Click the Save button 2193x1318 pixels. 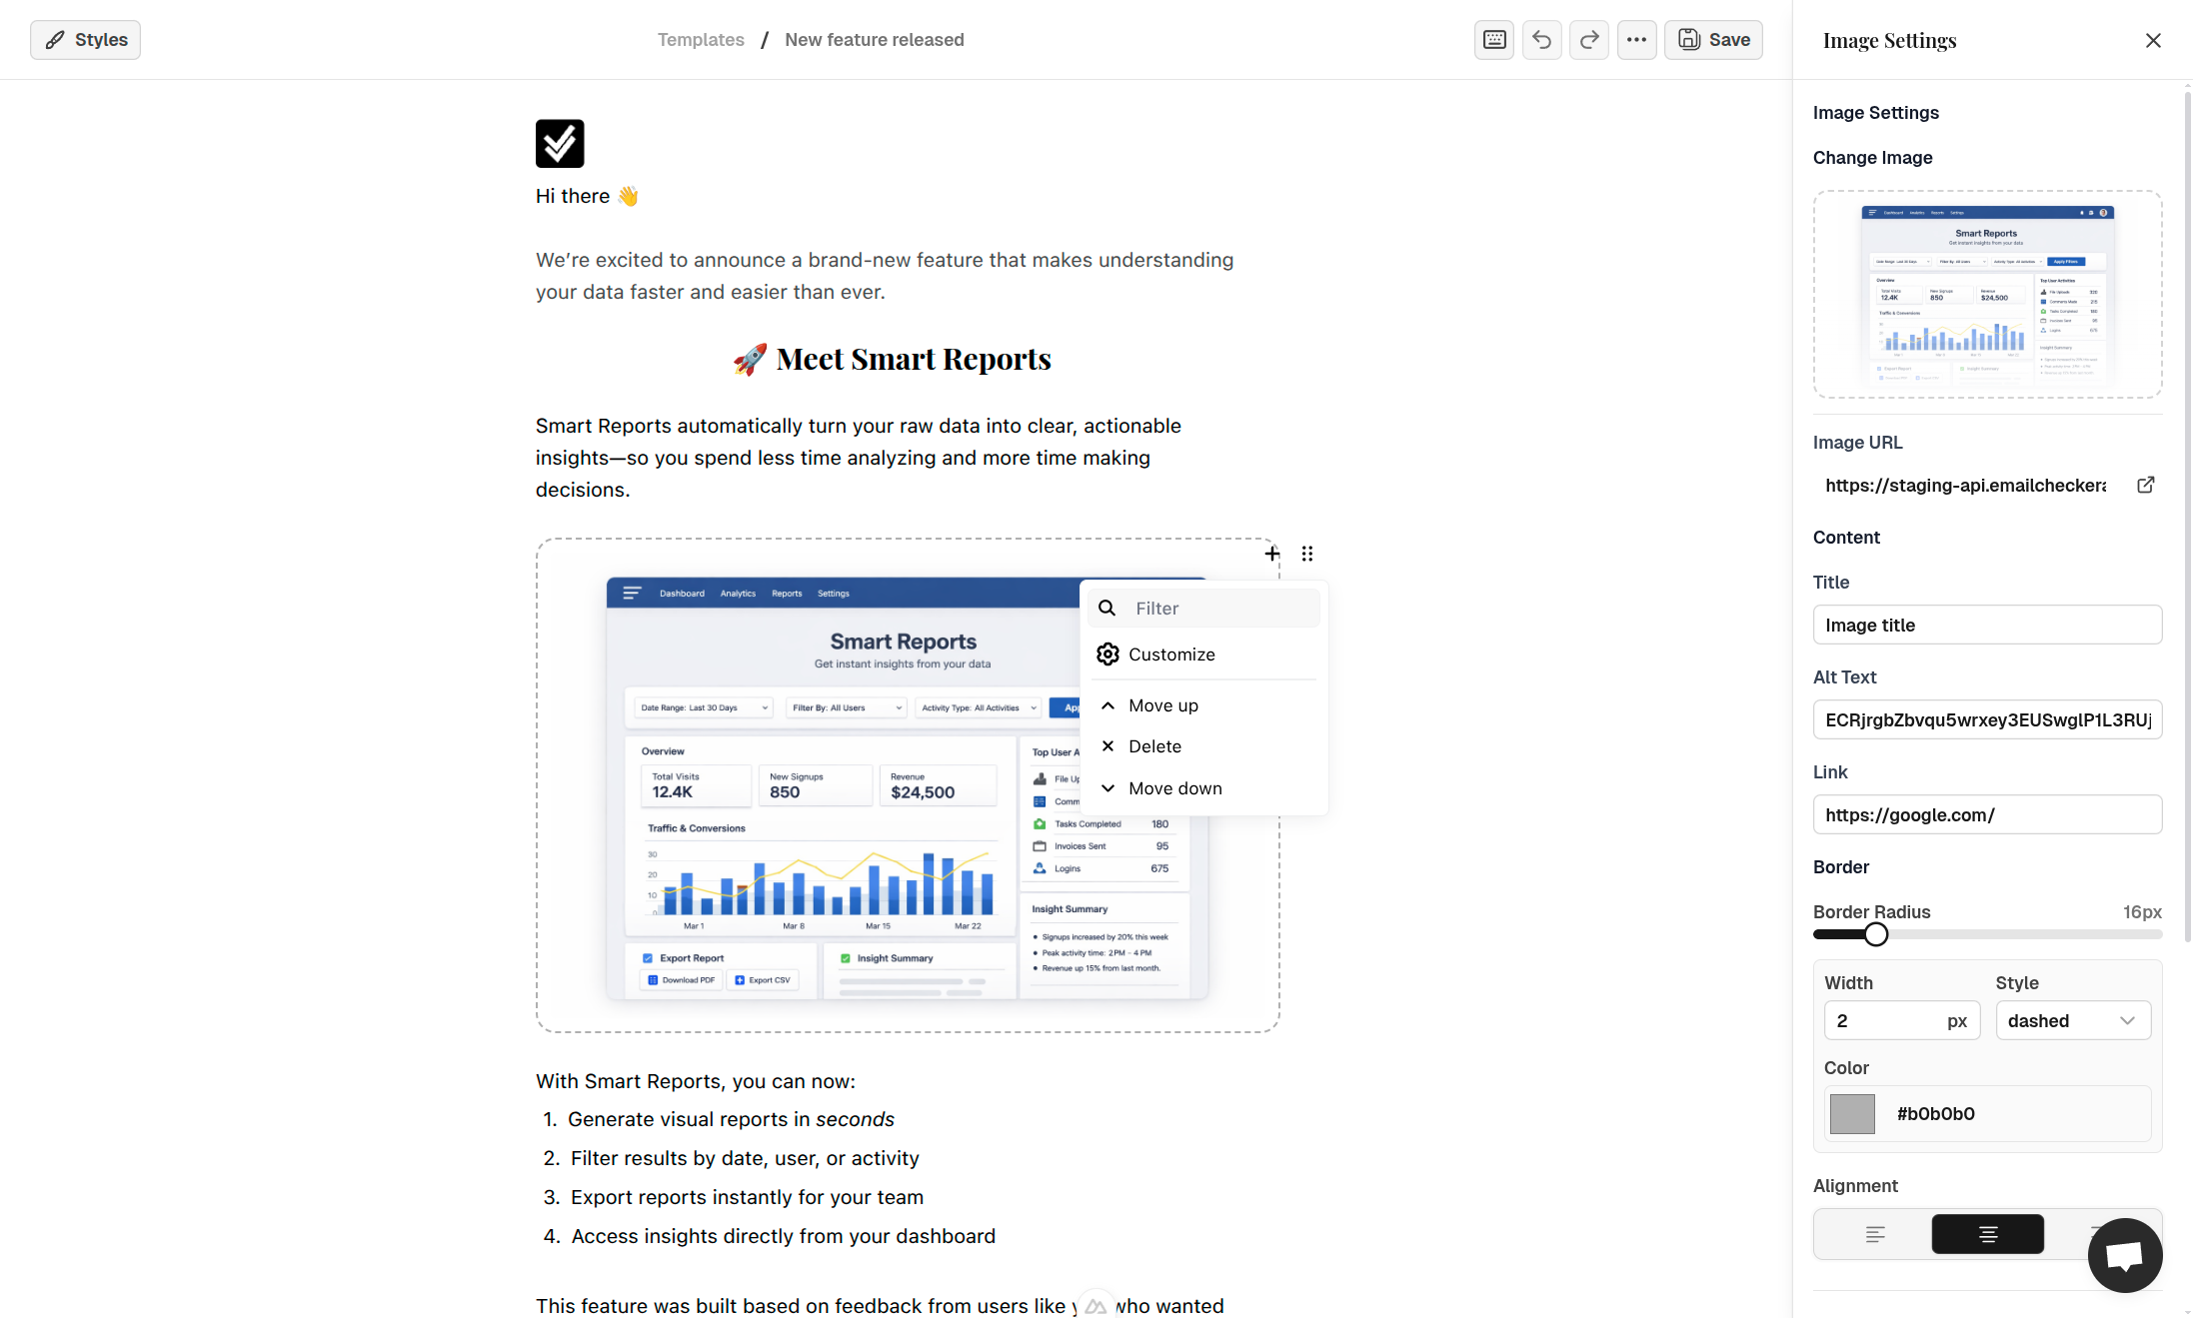click(x=1713, y=40)
